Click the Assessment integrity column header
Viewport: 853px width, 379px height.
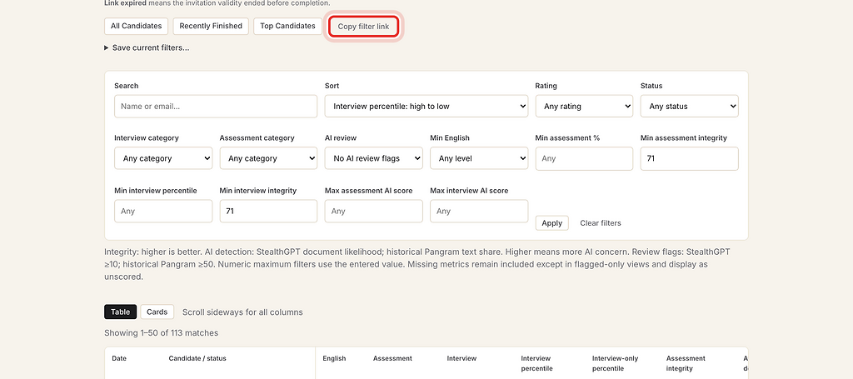686,364
